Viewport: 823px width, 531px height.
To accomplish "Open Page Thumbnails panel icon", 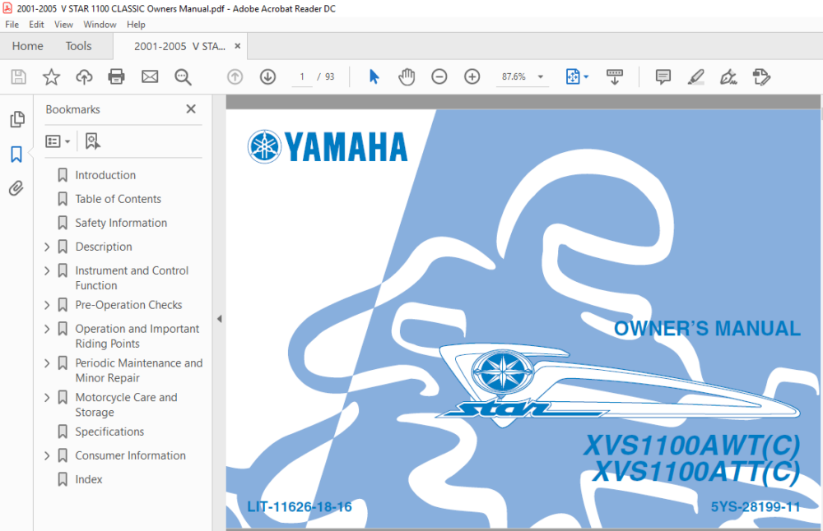I will coord(16,119).
